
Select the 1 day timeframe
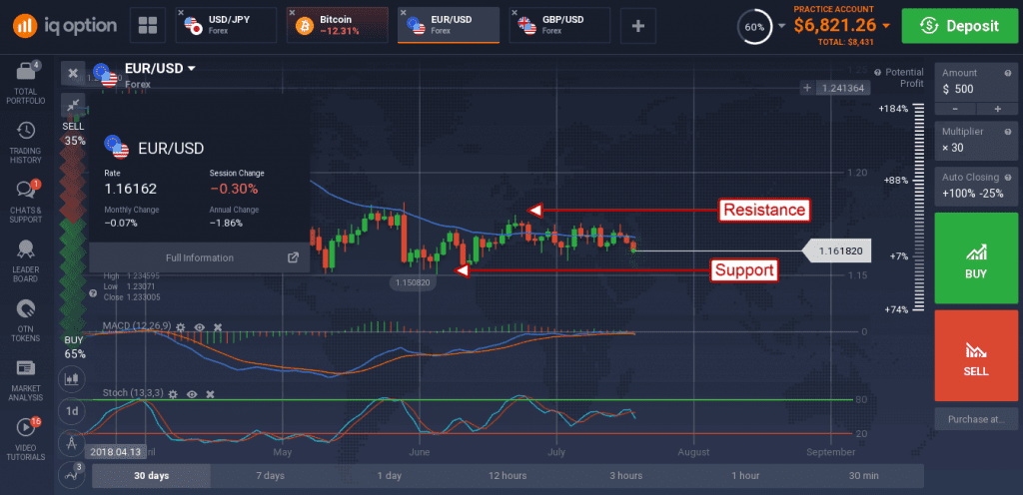click(x=389, y=475)
